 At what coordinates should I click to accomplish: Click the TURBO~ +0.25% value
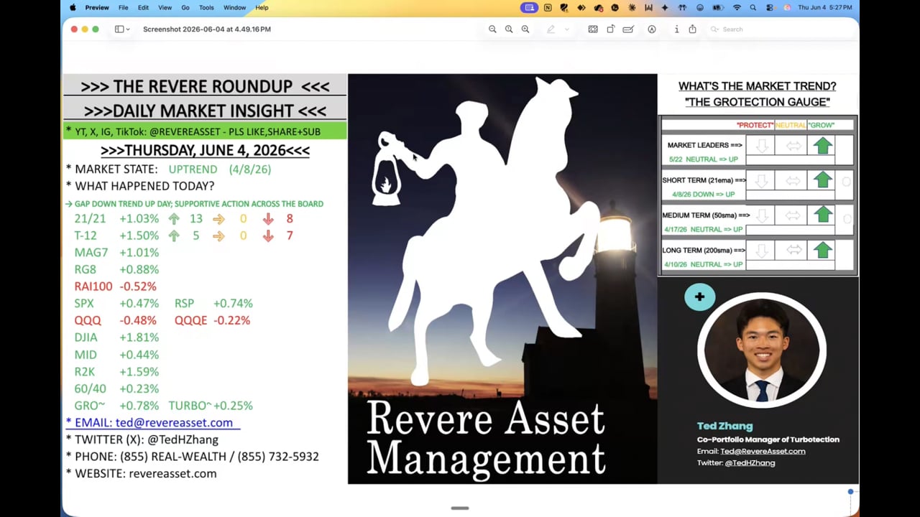pyautogui.click(x=233, y=406)
